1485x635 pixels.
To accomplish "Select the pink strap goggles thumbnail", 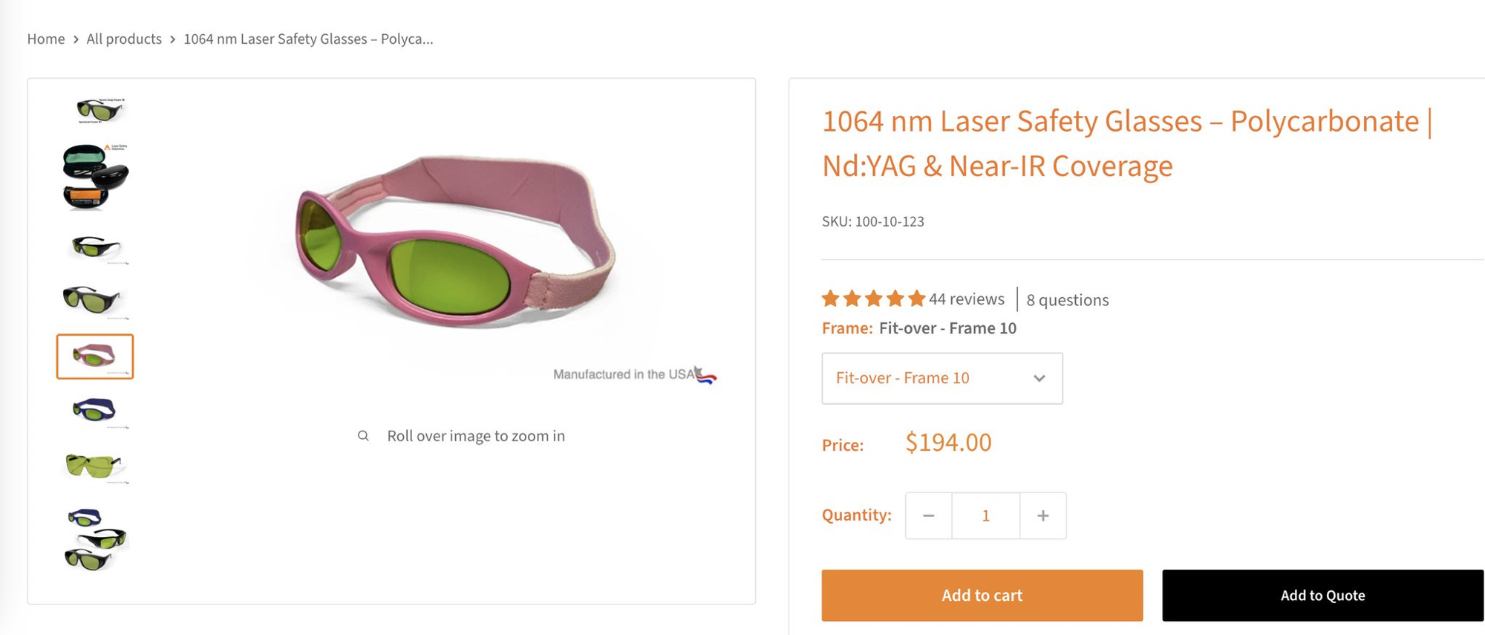I will (95, 356).
